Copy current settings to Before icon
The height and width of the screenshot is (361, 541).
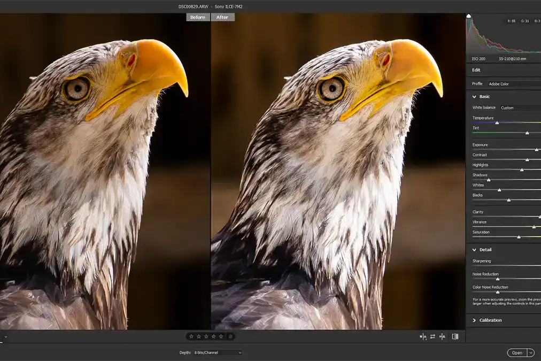423,336
